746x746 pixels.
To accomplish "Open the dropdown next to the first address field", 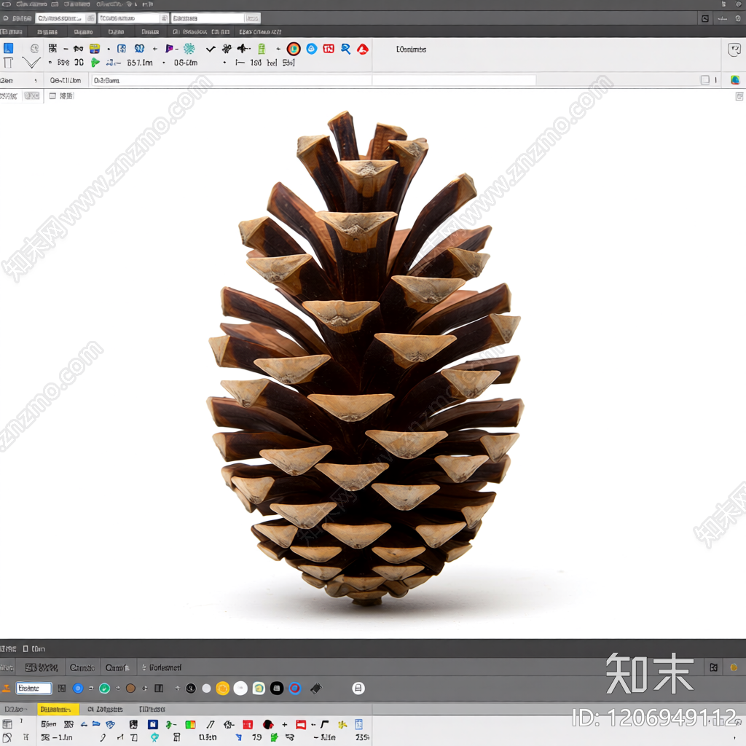I will [91, 17].
